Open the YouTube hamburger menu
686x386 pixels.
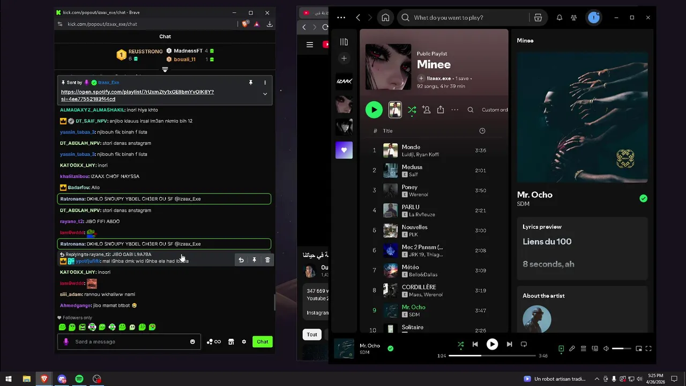[310, 44]
